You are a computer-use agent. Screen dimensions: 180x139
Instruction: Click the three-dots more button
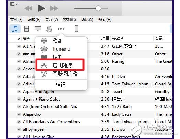coord(61,29)
